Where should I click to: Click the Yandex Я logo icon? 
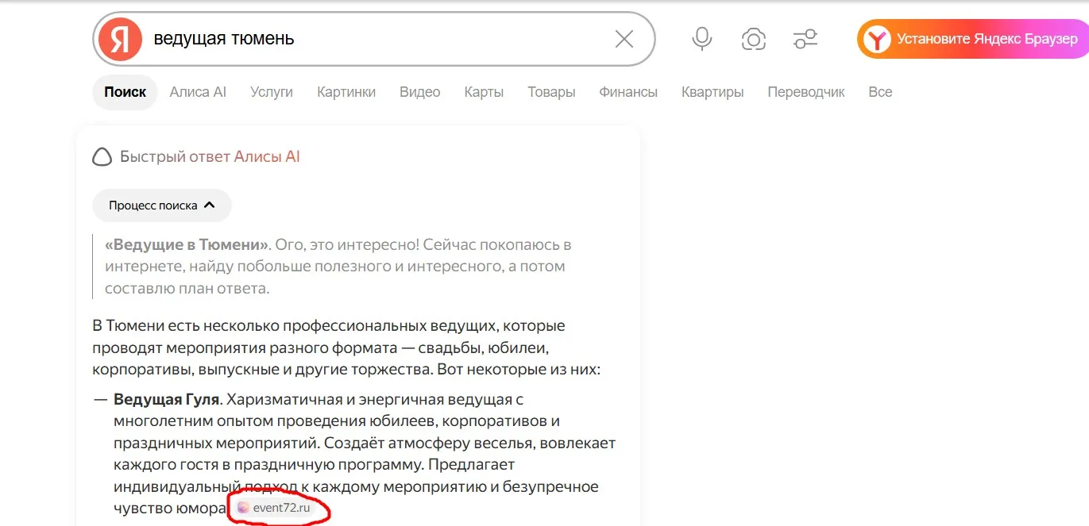point(120,39)
